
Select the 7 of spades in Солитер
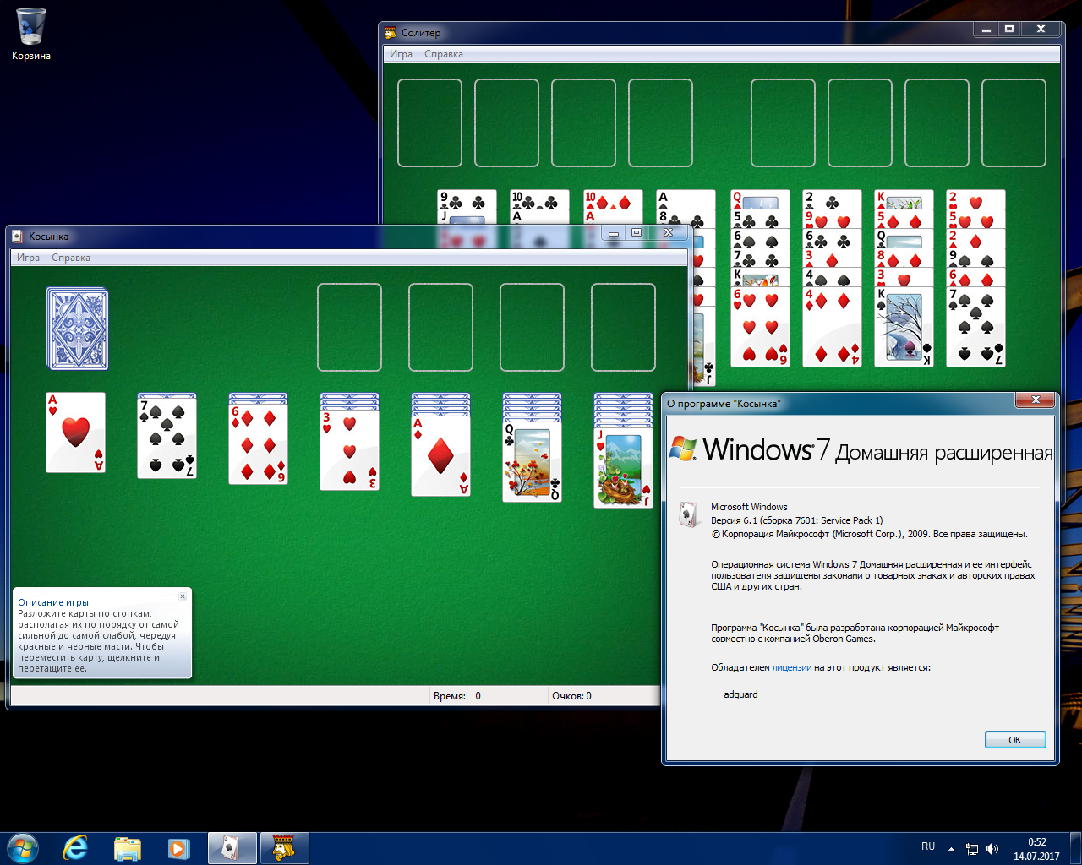pos(976,326)
